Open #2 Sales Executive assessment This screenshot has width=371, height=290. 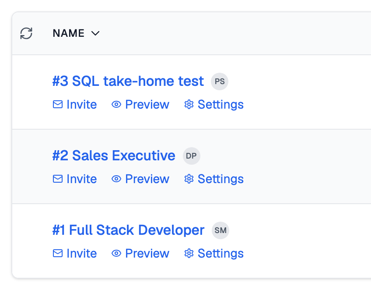114,156
